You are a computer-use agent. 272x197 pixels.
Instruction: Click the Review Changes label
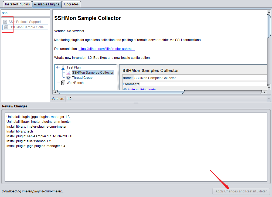pyautogui.click(x=15, y=106)
